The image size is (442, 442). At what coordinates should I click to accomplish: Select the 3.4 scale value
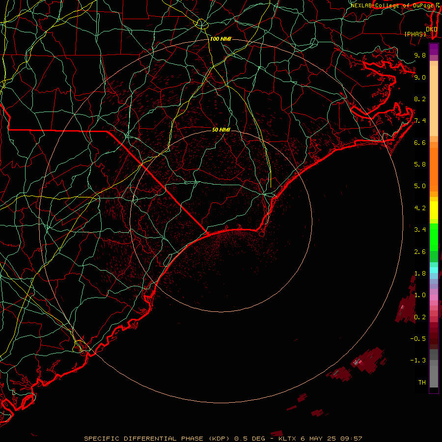(x=420, y=230)
